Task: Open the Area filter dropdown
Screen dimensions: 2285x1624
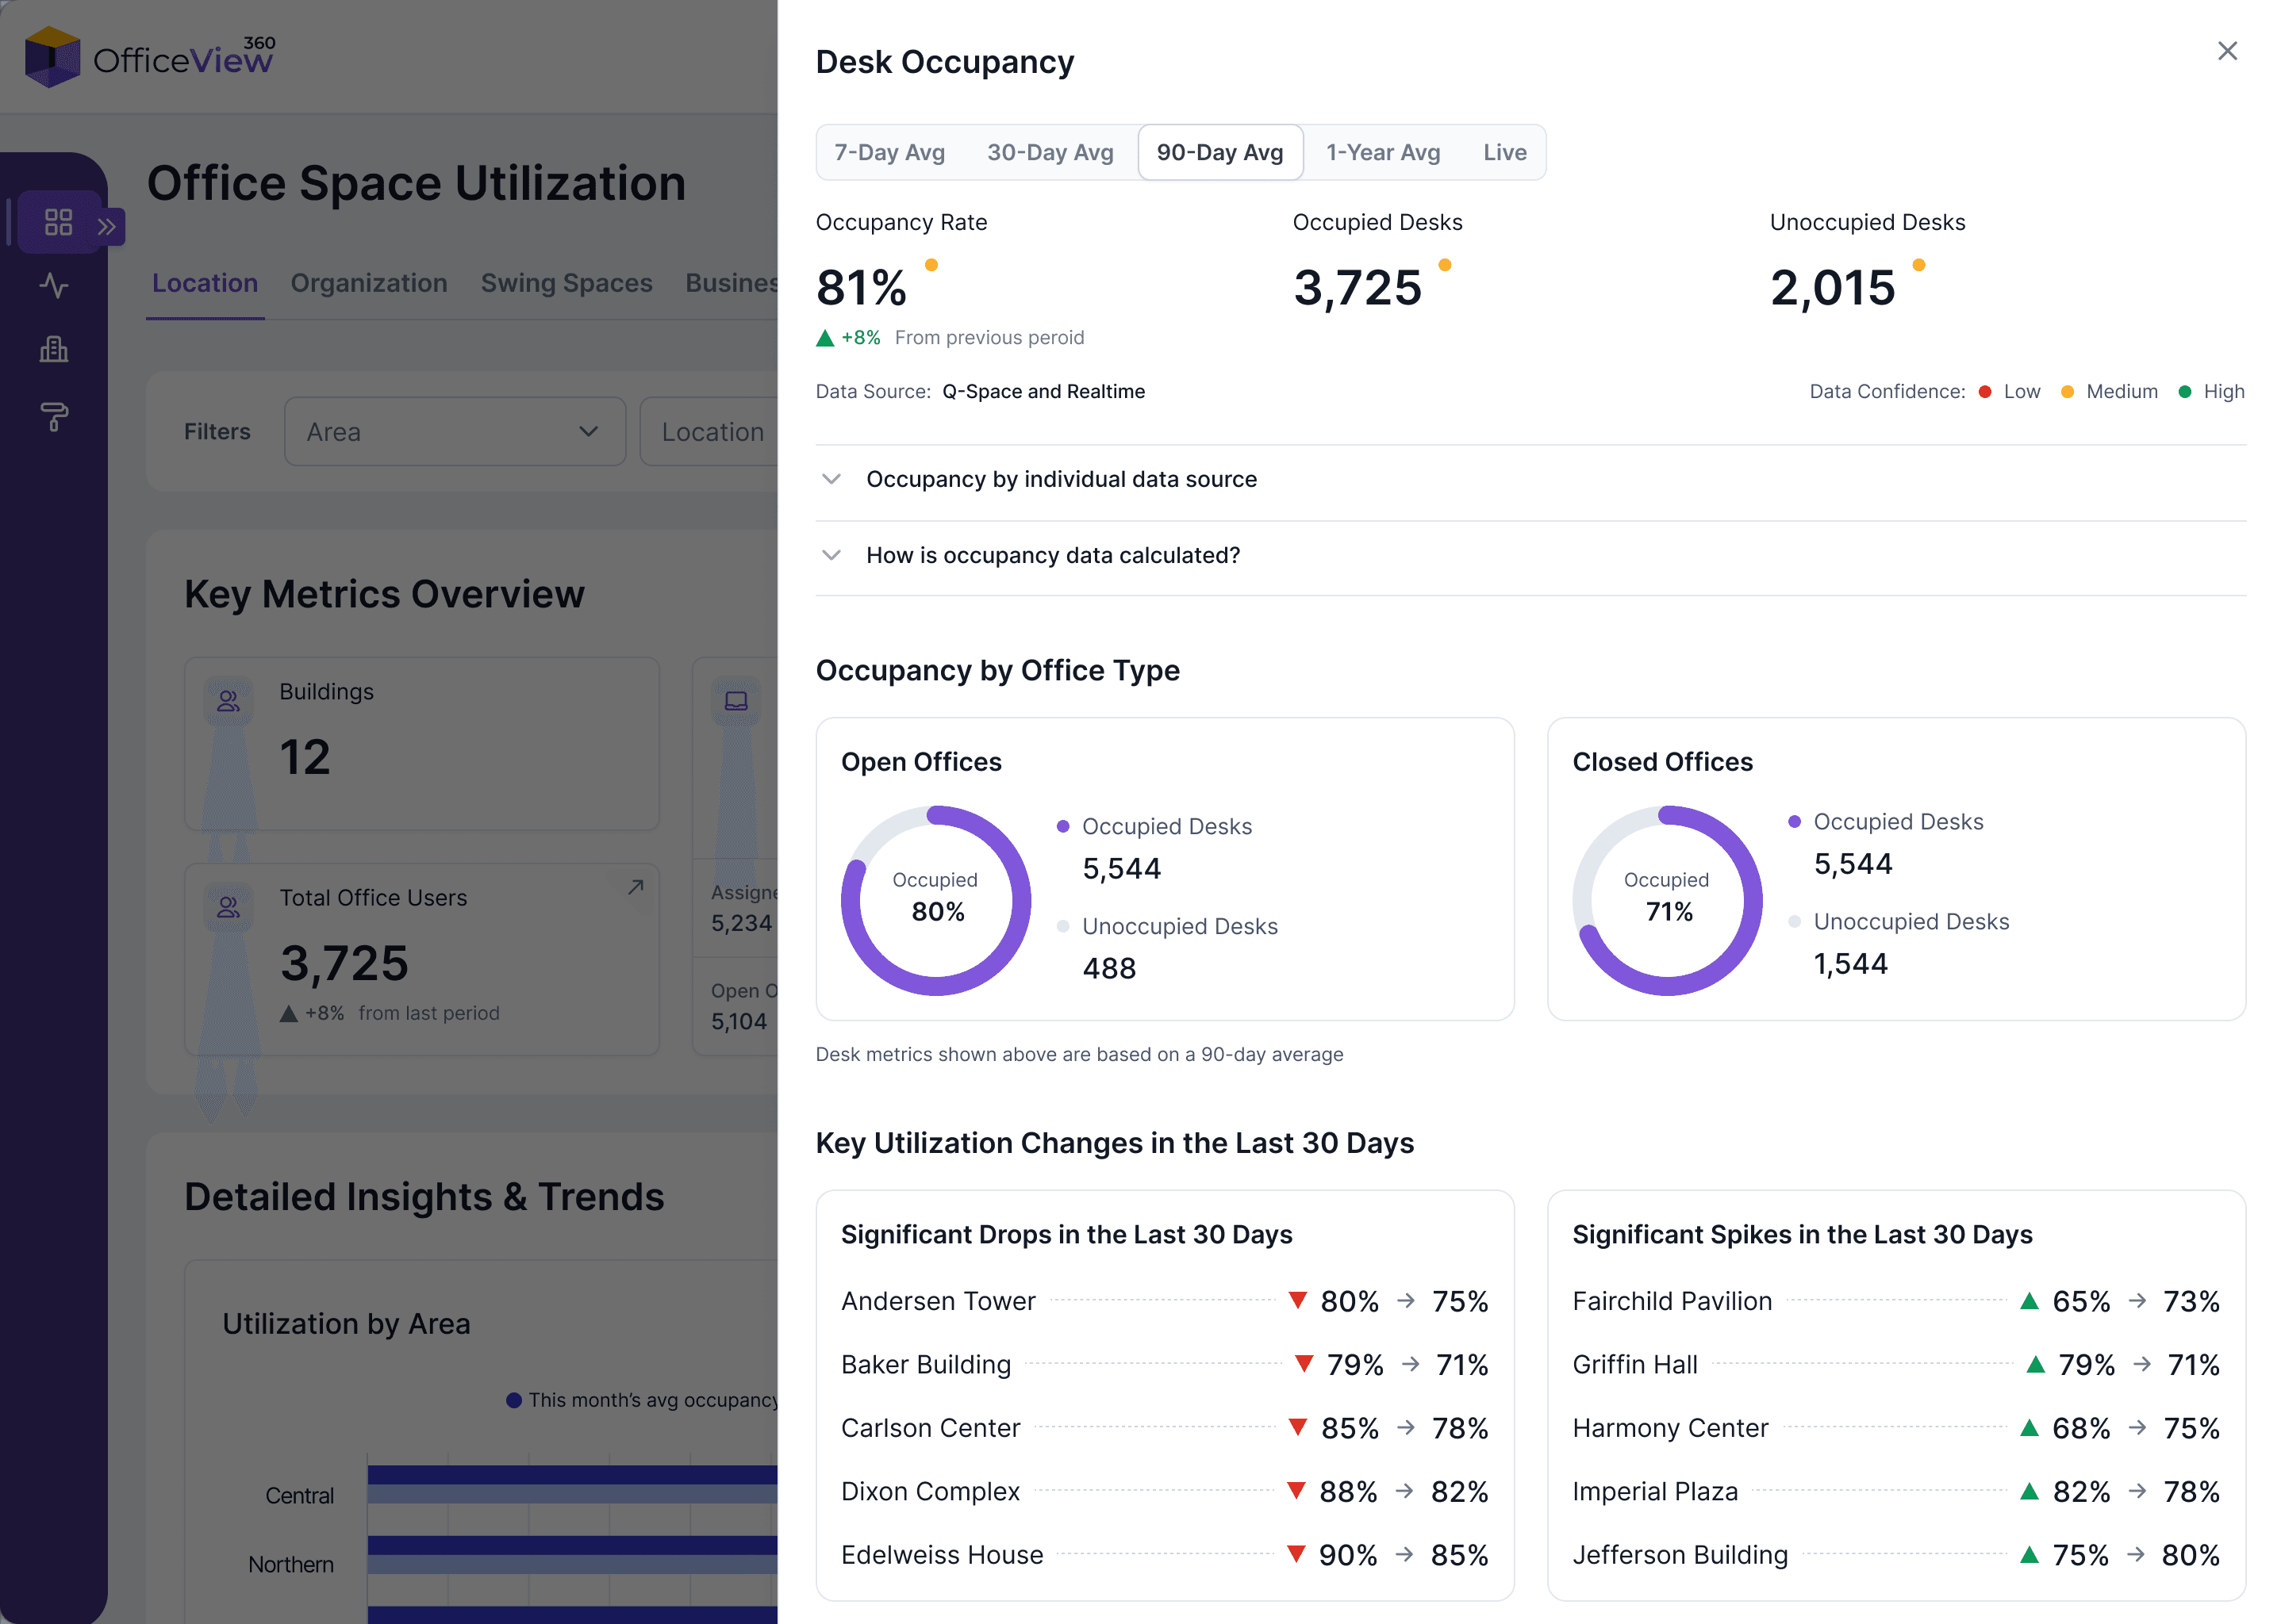Action: coord(454,432)
